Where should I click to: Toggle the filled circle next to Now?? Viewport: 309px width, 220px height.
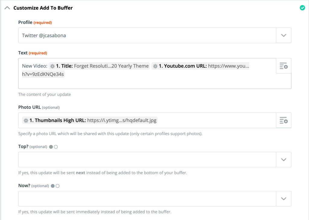[53, 186]
